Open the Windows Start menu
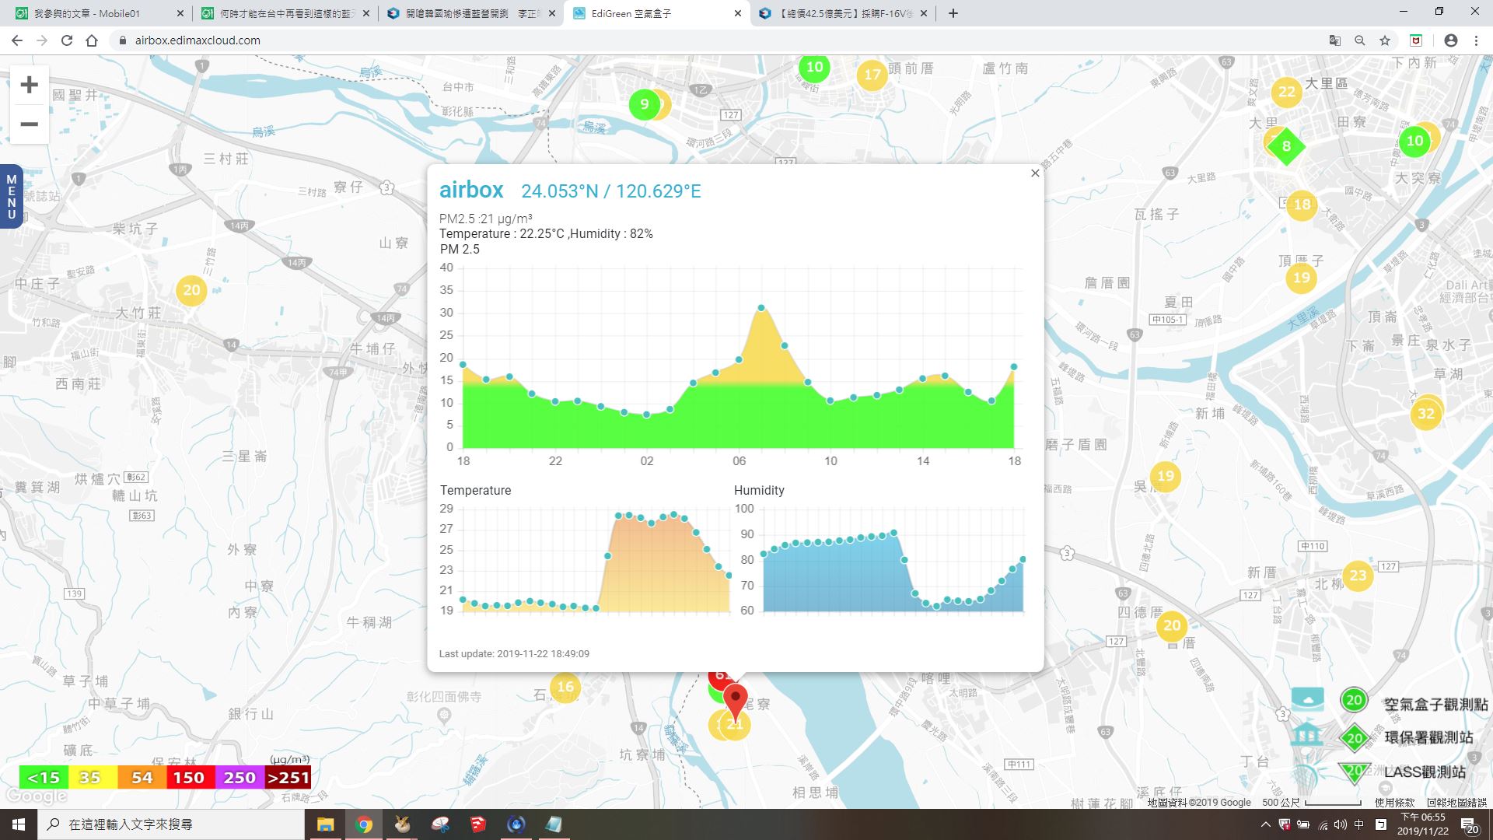 tap(19, 824)
